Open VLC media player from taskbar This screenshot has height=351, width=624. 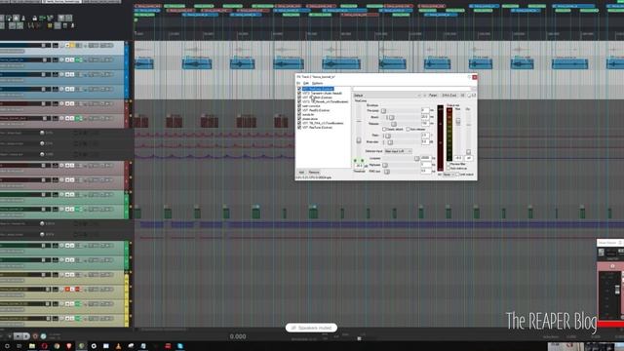[118, 346]
